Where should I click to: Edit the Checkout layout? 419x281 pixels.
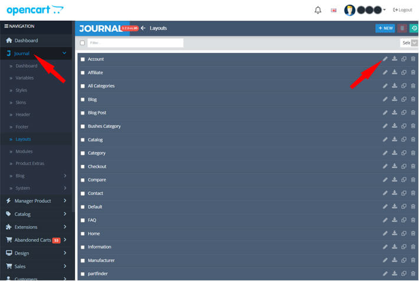[x=385, y=166]
